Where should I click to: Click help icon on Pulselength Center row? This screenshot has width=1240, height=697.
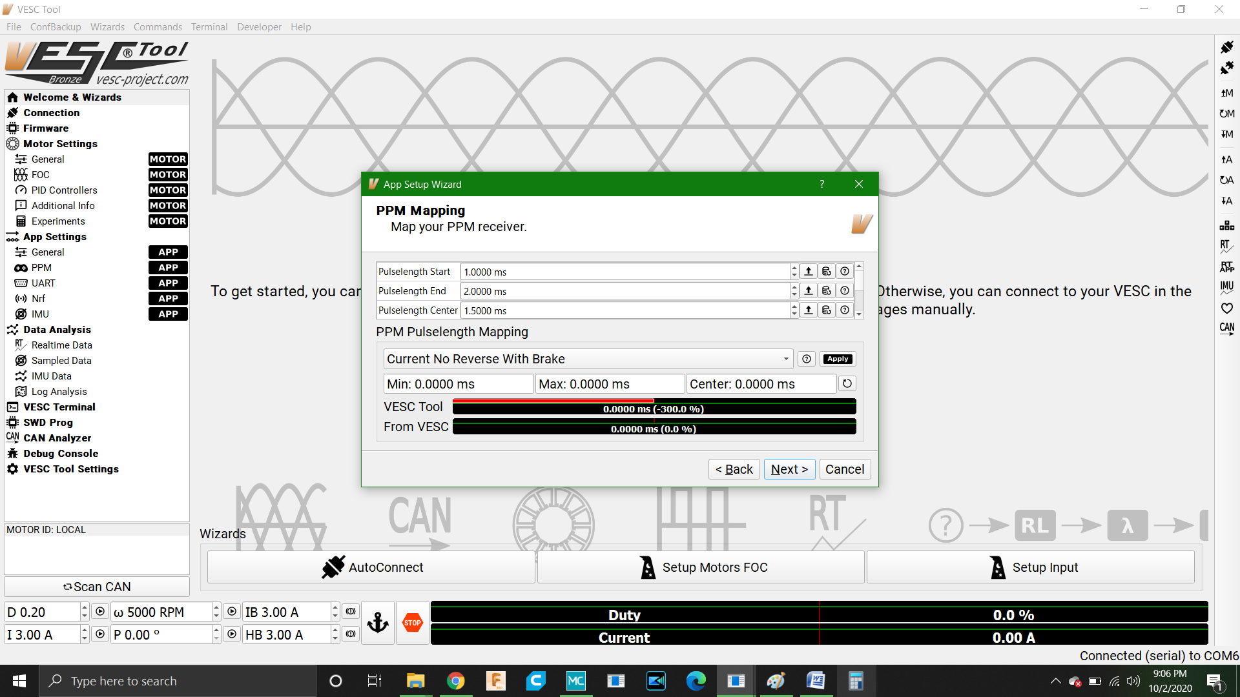tap(845, 310)
